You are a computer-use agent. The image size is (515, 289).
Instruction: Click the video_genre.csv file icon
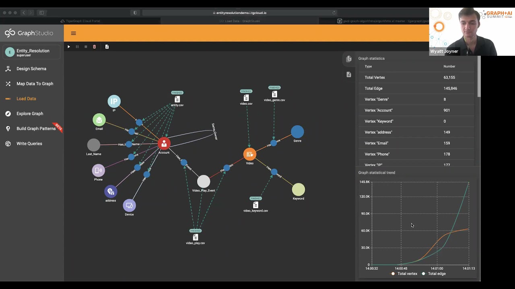click(x=274, y=94)
